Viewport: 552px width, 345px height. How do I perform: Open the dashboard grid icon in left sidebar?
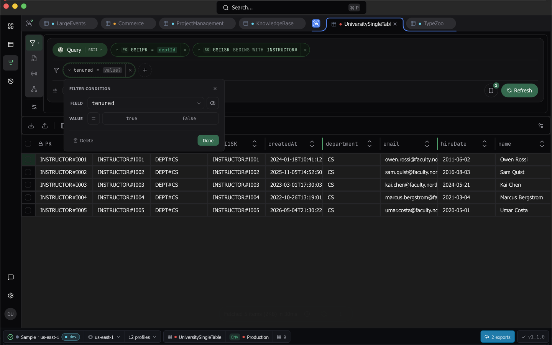point(11,26)
